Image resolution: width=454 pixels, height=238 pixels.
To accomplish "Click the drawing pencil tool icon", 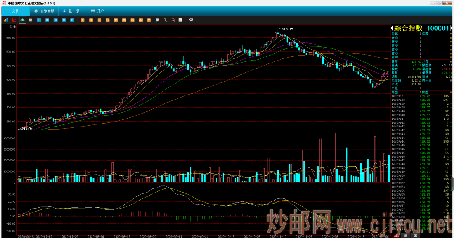I will tap(180, 20).
